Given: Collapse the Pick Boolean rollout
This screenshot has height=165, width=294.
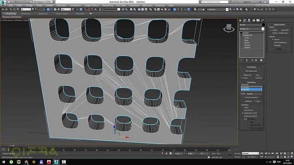Looking at the screenshot, I should pos(251,67).
